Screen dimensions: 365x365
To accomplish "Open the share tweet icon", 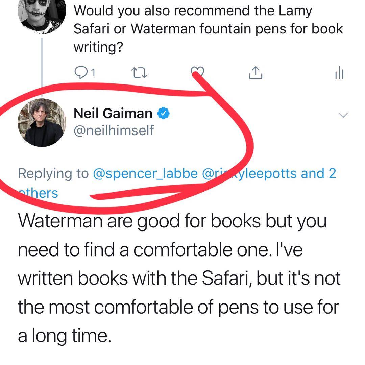I will [x=255, y=72].
